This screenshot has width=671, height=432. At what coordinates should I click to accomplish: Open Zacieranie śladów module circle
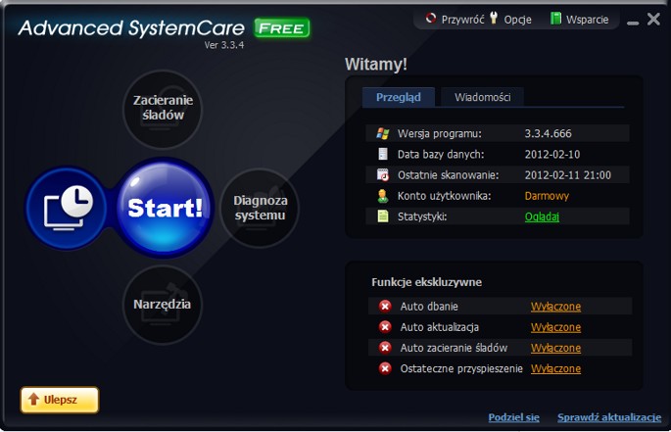163,109
